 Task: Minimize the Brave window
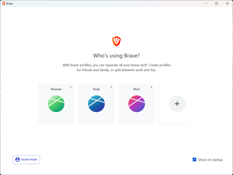(x=206, y=3)
